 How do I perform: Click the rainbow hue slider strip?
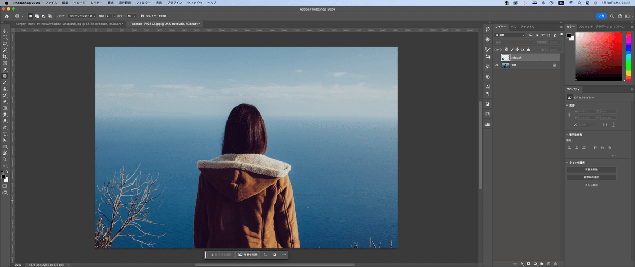628,56
